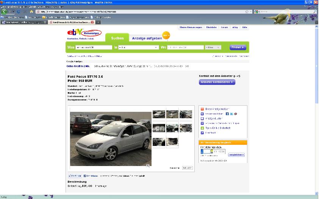Click the search icon in the sidebar list
The image size is (319, 199).
click(x=202, y=114)
